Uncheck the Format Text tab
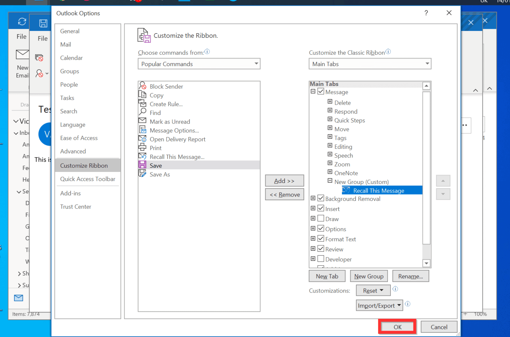This screenshot has width=510, height=337. coord(321,238)
